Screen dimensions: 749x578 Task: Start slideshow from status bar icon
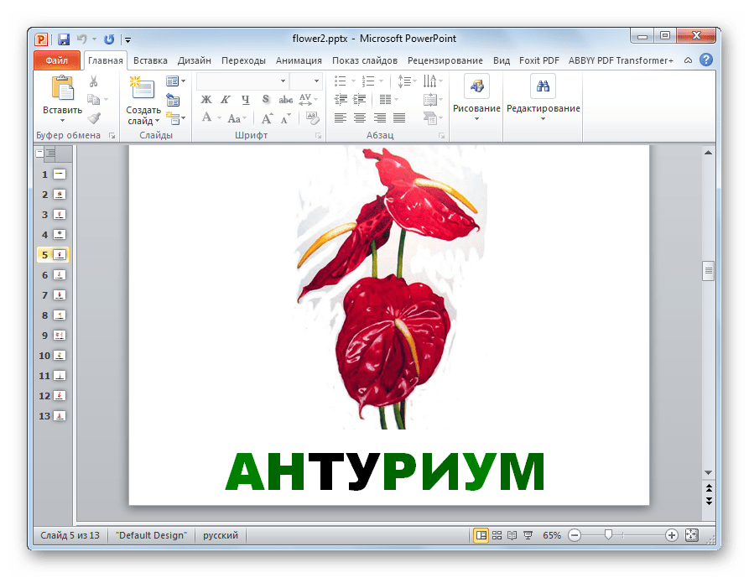click(x=528, y=535)
